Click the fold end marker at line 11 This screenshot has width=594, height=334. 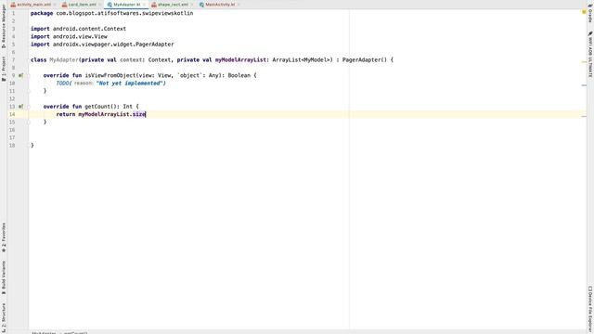point(29,91)
